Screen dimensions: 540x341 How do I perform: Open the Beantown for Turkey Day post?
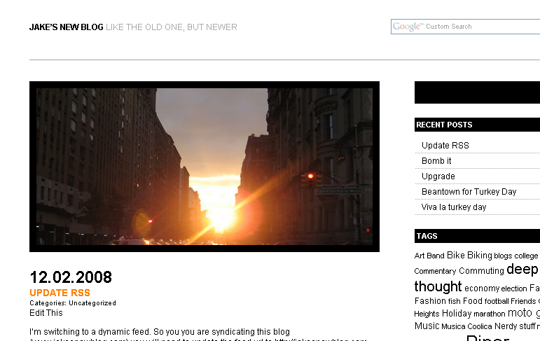[469, 192]
